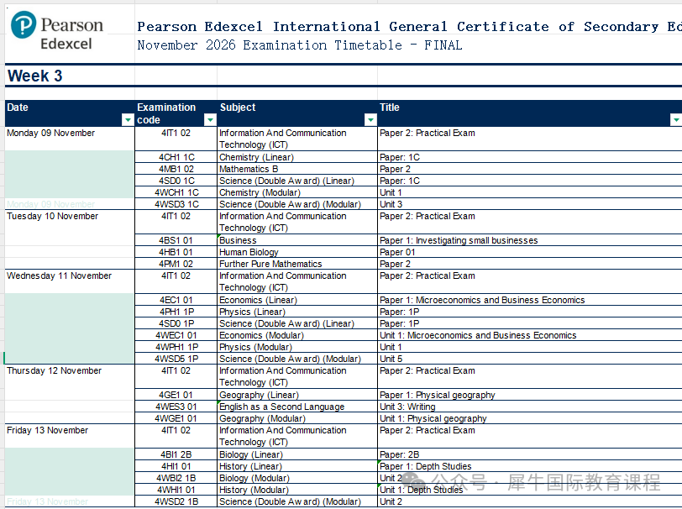
Task: Select the Chemistry (Modular) subject cell
Action: [297, 192]
